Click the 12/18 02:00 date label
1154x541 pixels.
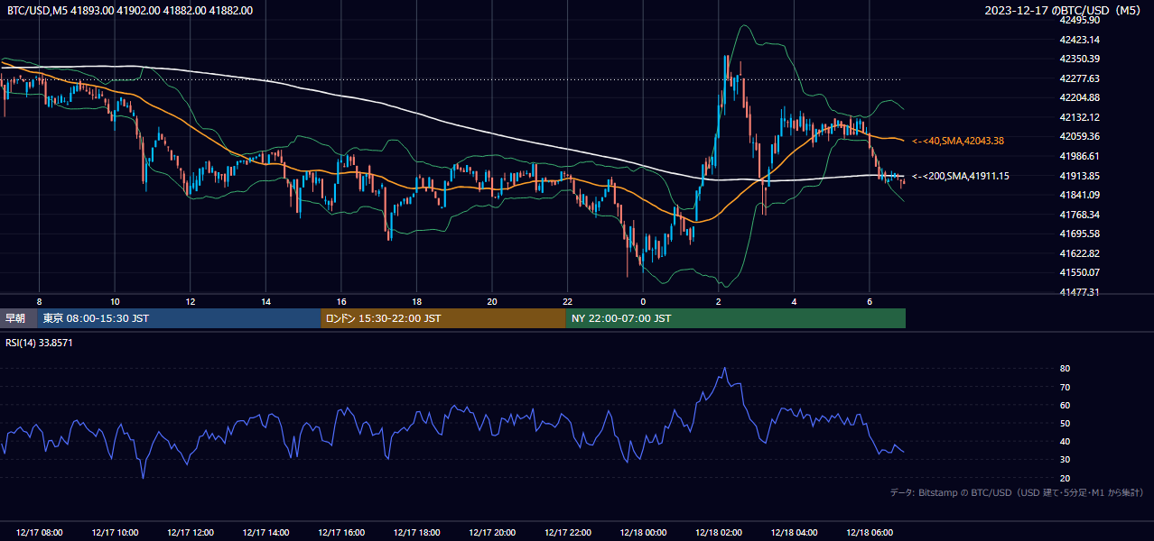click(719, 533)
